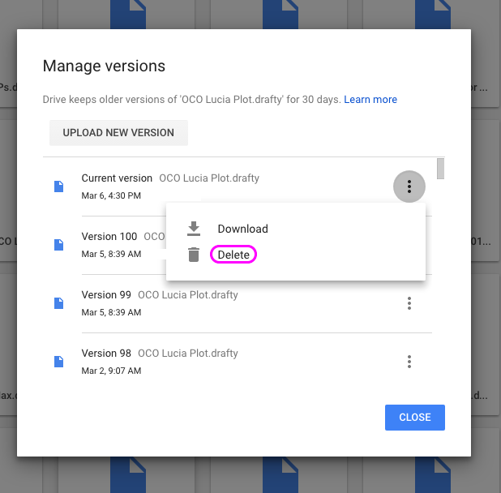The height and width of the screenshot is (493, 501).
Task: Click the Upload New Version button
Action: pos(118,133)
